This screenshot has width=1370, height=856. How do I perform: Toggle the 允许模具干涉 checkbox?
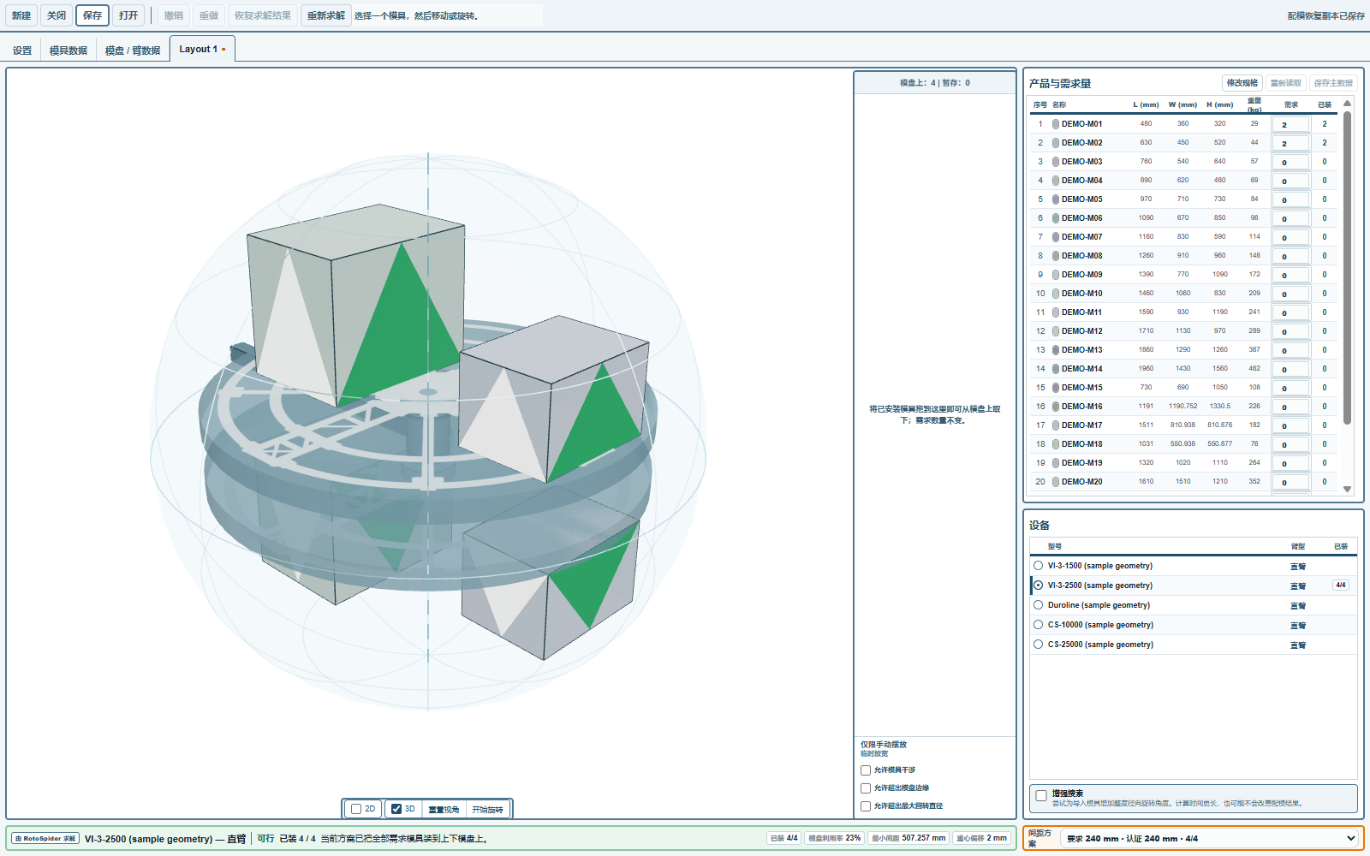pyautogui.click(x=866, y=770)
